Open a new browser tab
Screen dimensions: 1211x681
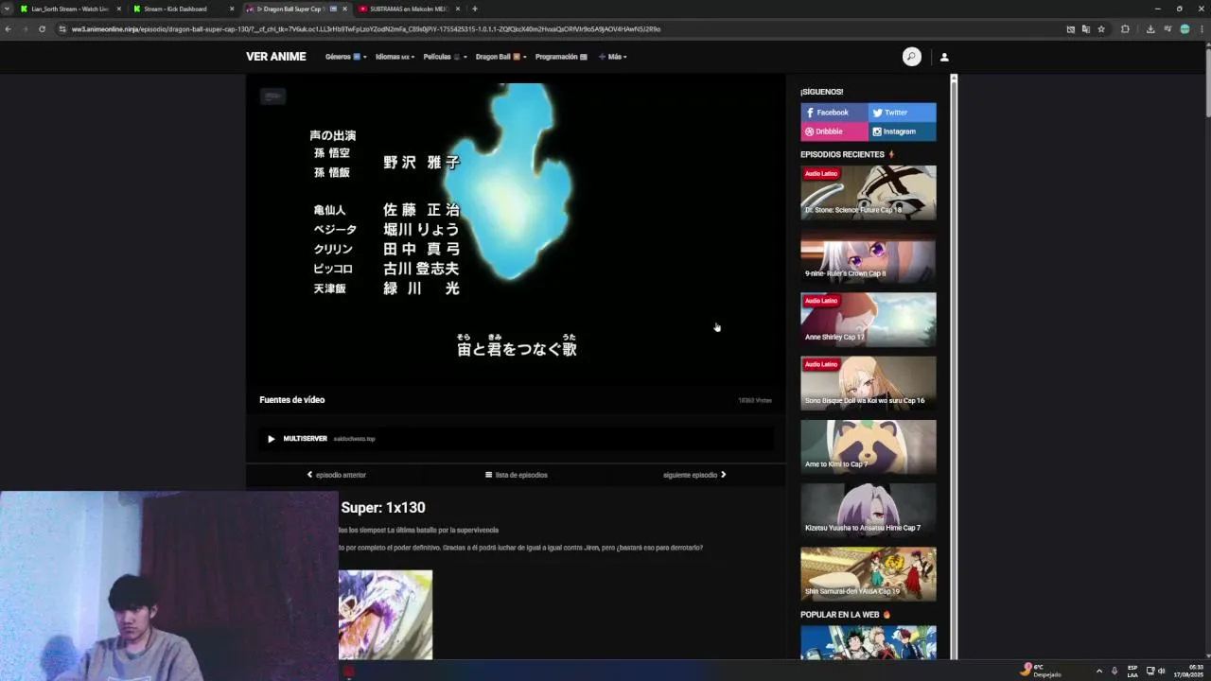coord(475,9)
